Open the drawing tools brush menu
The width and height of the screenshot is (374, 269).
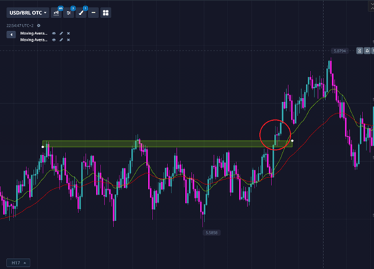[81, 13]
